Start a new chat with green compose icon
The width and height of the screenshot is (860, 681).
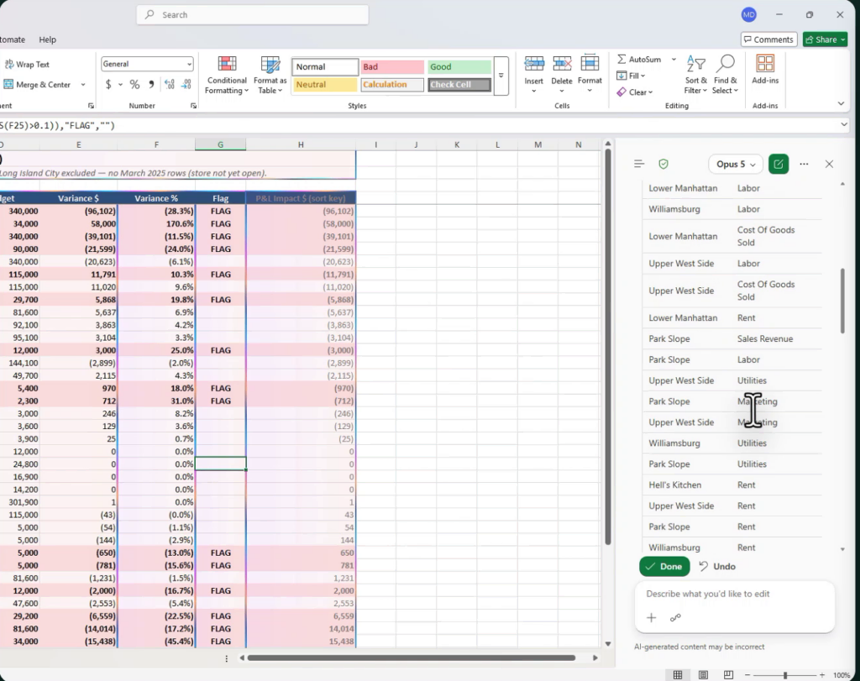779,164
